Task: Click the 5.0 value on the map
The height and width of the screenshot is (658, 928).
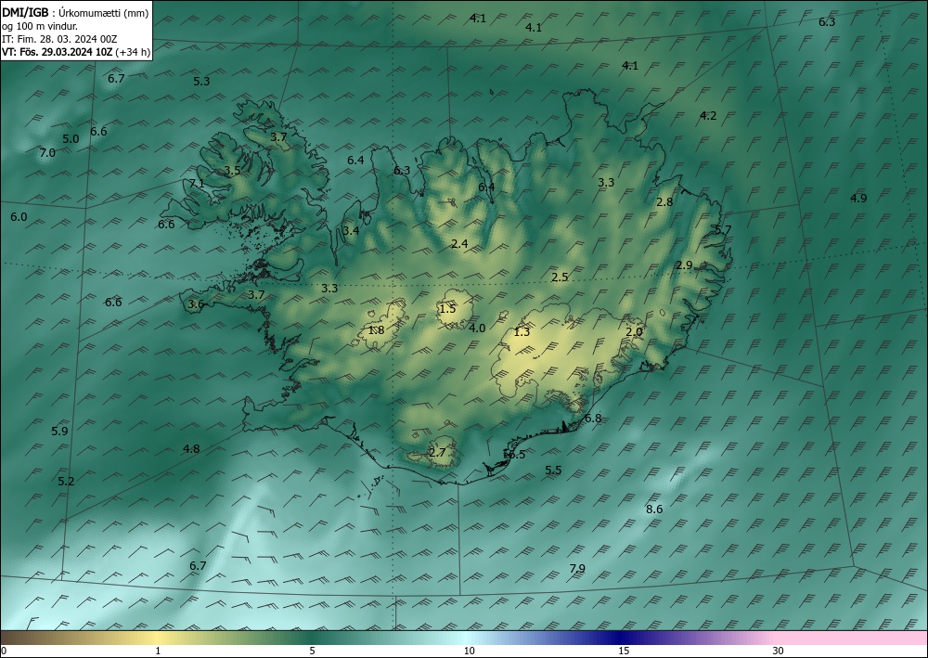Action: pyautogui.click(x=71, y=139)
